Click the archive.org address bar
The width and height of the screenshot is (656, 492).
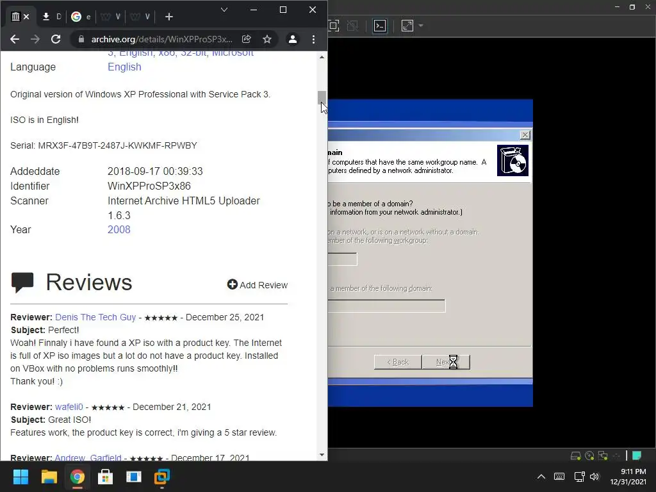click(161, 39)
